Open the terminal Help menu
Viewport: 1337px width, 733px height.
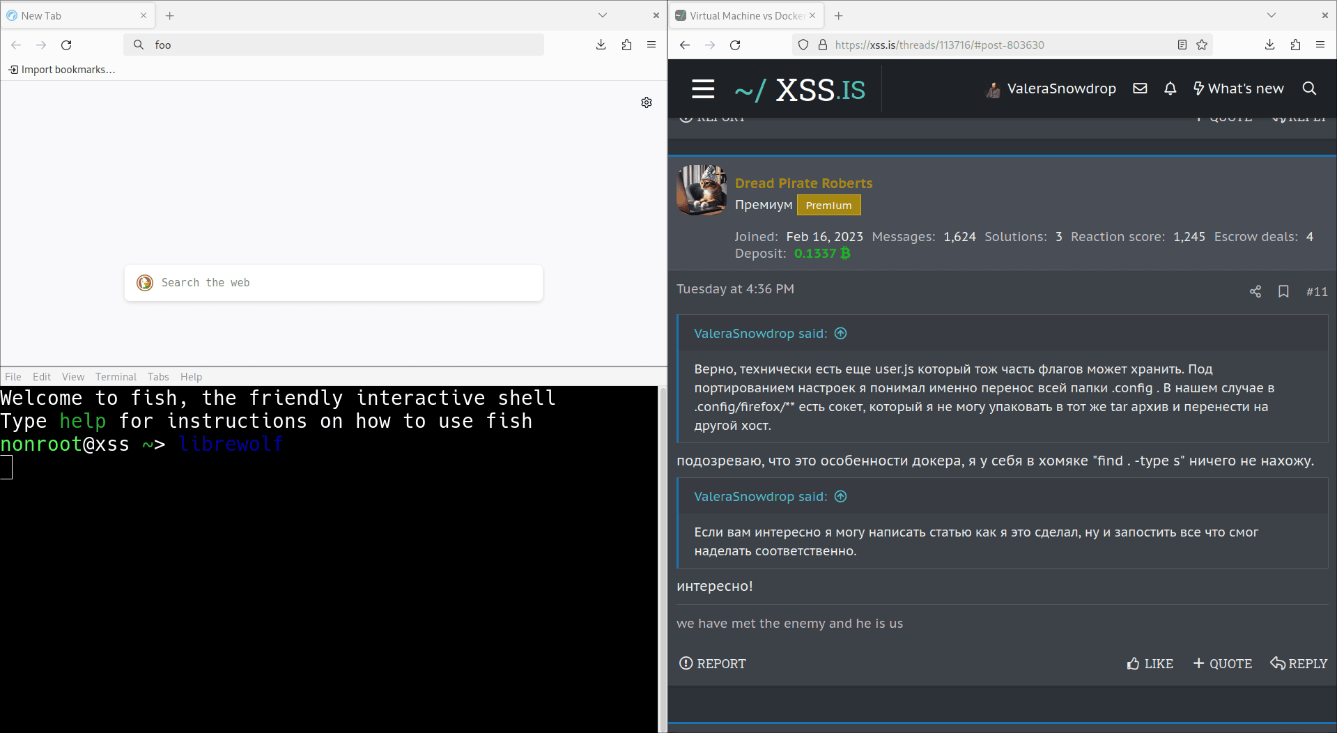point(191,377)
